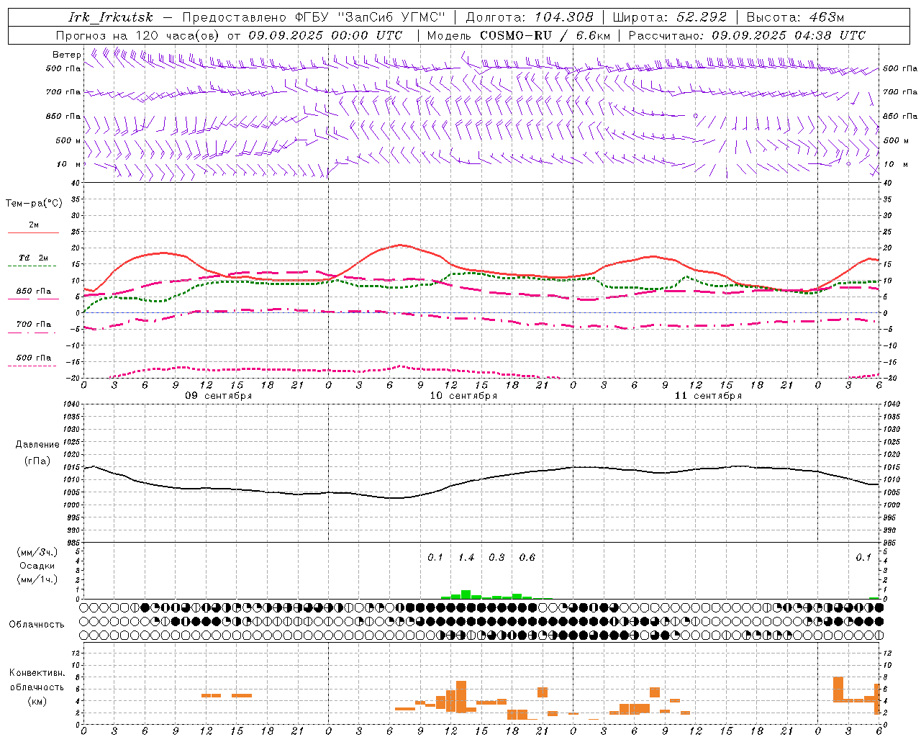
Task: Click "500 гПа" in the temperature legend
Action: tap(34, 358)
